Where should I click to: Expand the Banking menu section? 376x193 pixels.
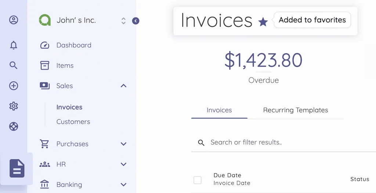123,185
